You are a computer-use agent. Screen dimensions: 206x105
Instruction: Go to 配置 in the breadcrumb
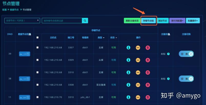4,10
